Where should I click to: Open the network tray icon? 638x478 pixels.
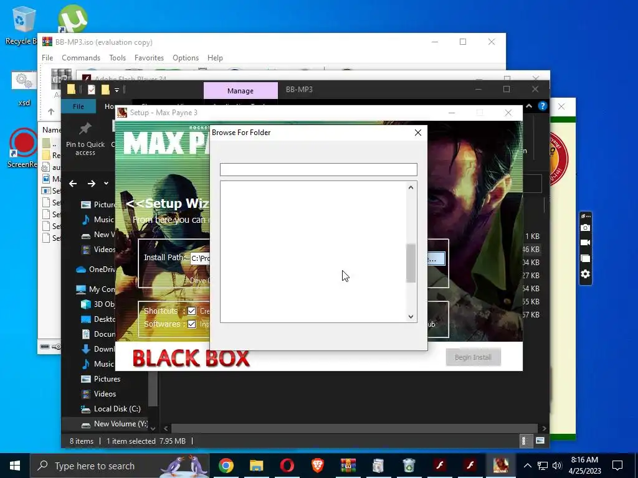[543, 466]
